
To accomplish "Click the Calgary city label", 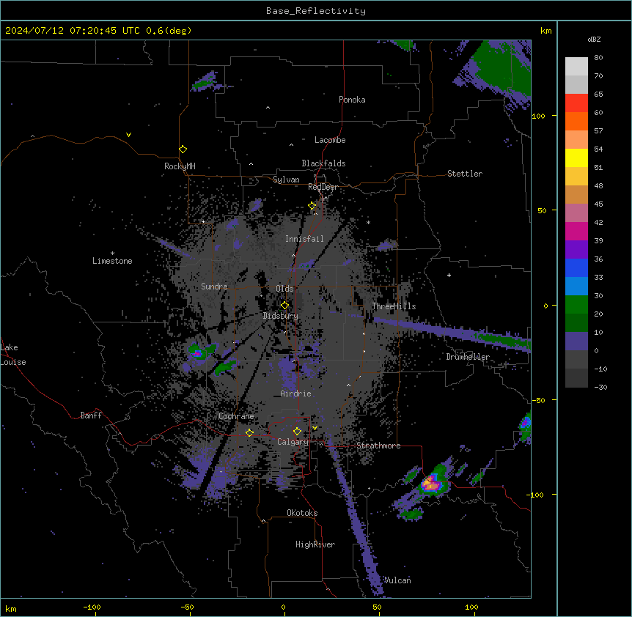I will [293, 442].
